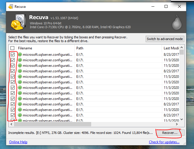
Task: Untick the checkbox of the second file row
Action: [13, 60]
